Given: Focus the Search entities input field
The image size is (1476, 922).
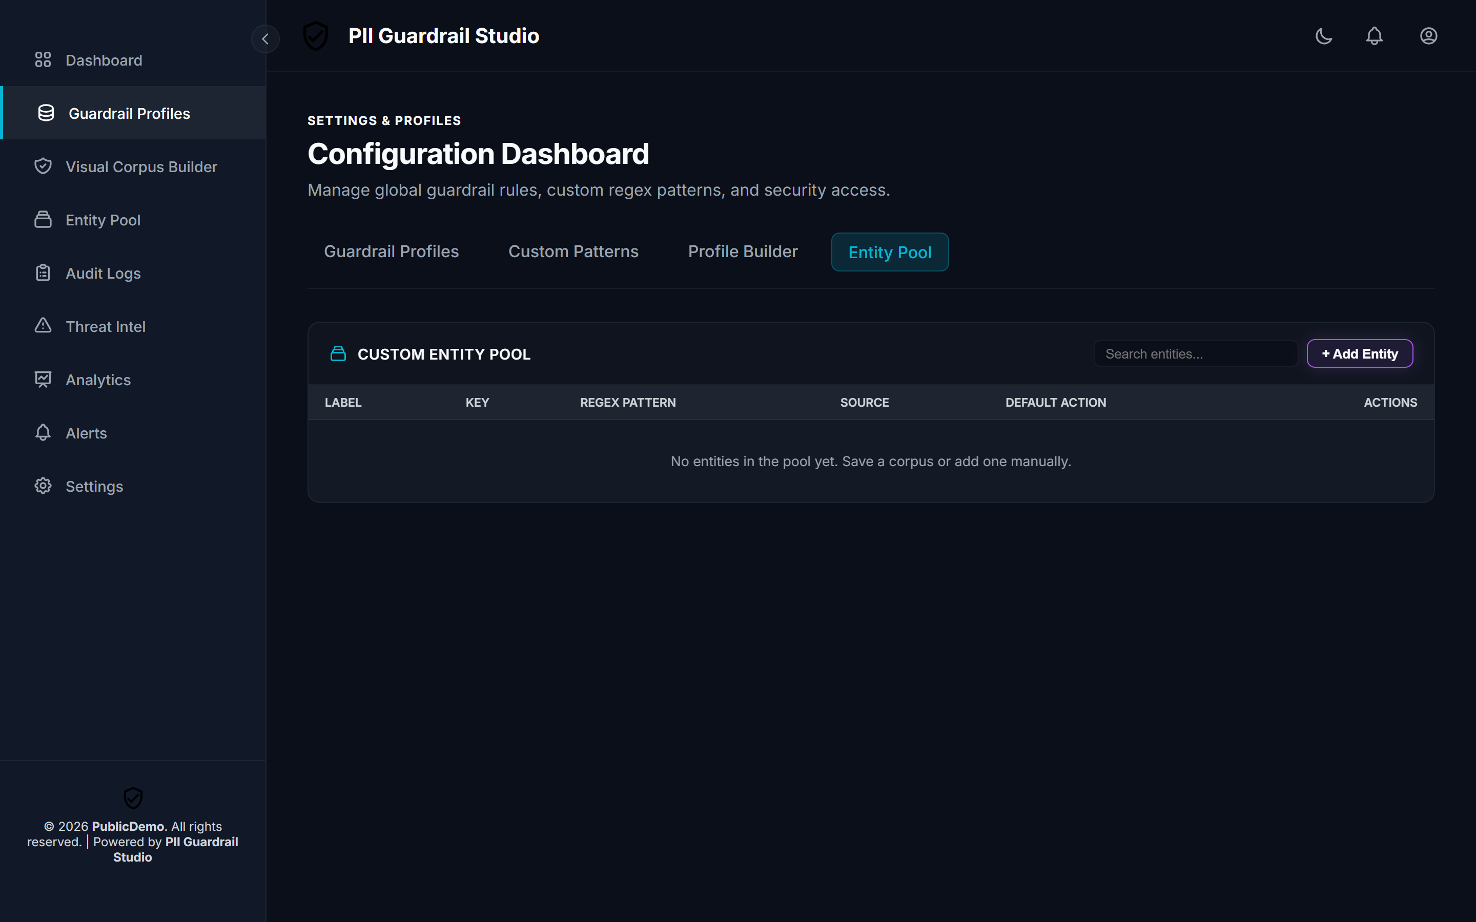Looking at the screenshot, I should coord(1196,353).
